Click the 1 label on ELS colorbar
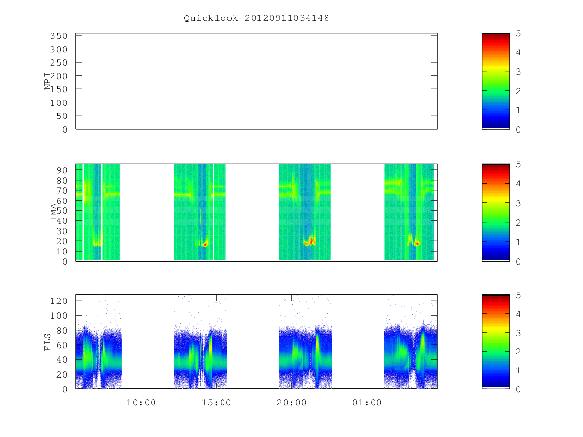Viewport: 583px width, 437px height. (519, 370)
